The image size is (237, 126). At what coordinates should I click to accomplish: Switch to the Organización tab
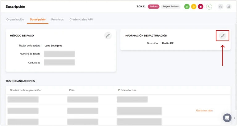coord(15,19)
